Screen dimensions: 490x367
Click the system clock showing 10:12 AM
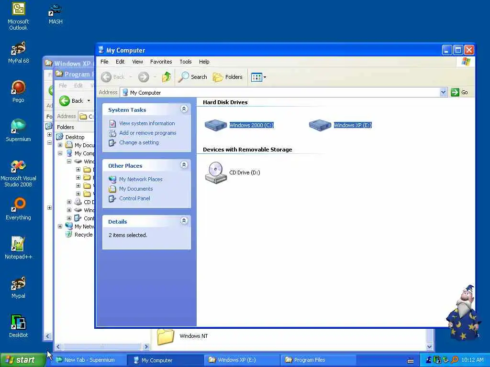point(472,360)
